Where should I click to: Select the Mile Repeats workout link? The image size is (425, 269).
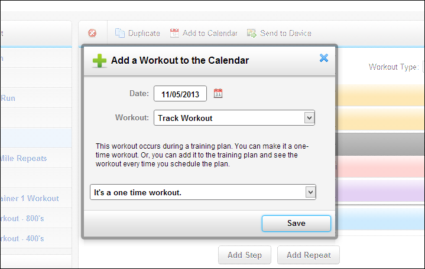(24, 158)
